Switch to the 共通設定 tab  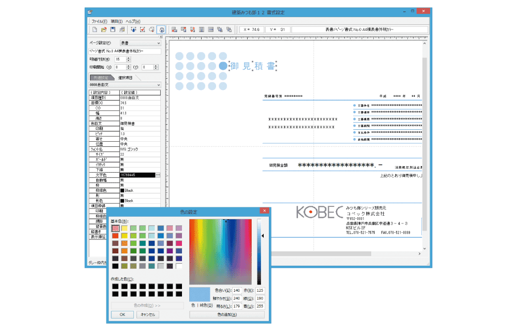pos(101,78)
